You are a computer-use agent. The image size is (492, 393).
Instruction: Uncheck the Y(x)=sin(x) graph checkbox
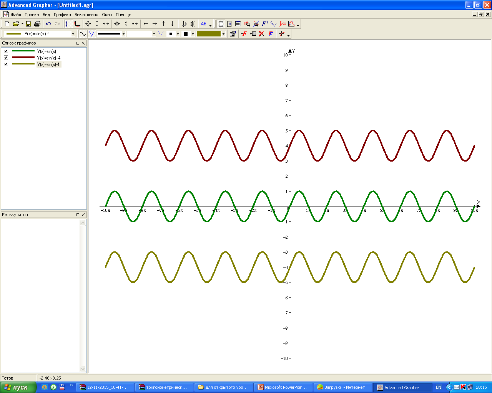(6, 51)
